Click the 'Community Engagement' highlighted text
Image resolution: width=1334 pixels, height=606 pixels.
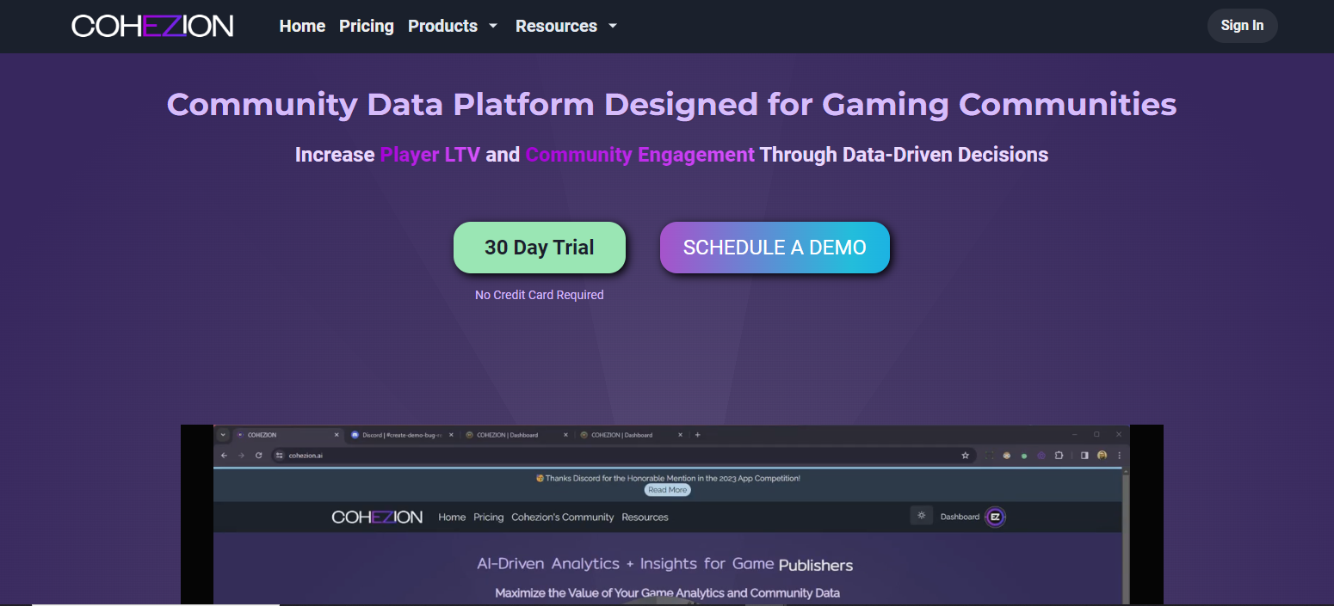(x=639, y=155)
